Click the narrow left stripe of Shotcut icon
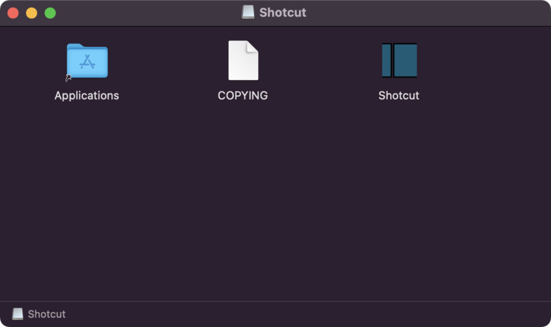This screenshot has height=327, width=551. (x=387, y=60)
